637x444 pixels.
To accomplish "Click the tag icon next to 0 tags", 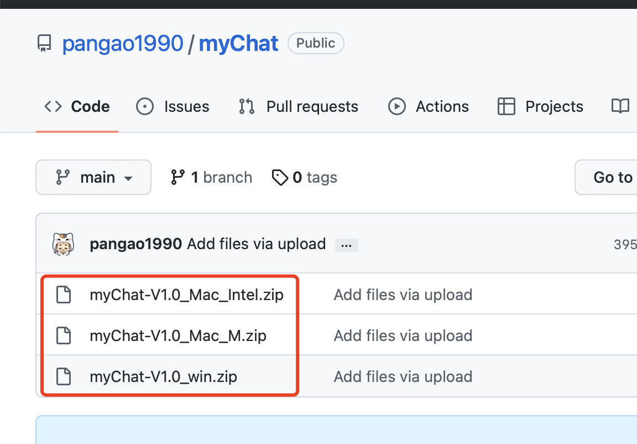I will tap(280, 177).
